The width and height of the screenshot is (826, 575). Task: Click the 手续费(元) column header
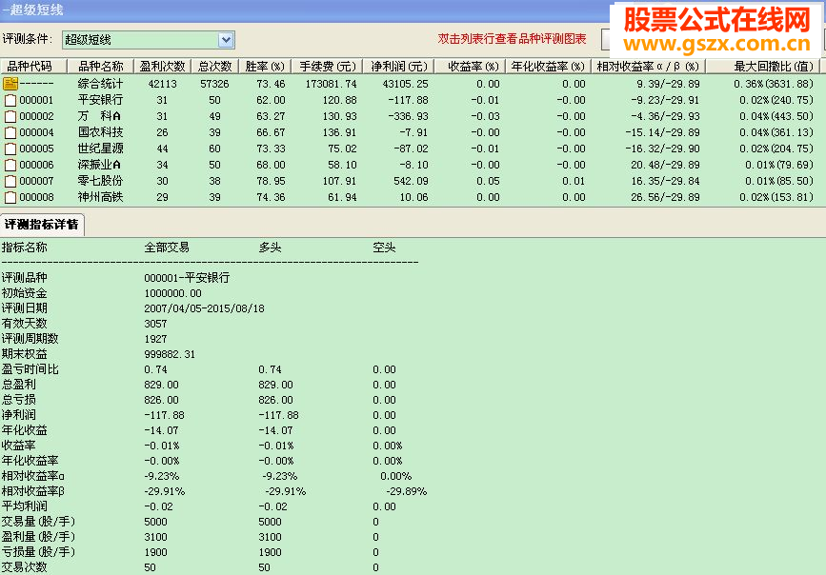pyautogui.click(x=328, y=67)
